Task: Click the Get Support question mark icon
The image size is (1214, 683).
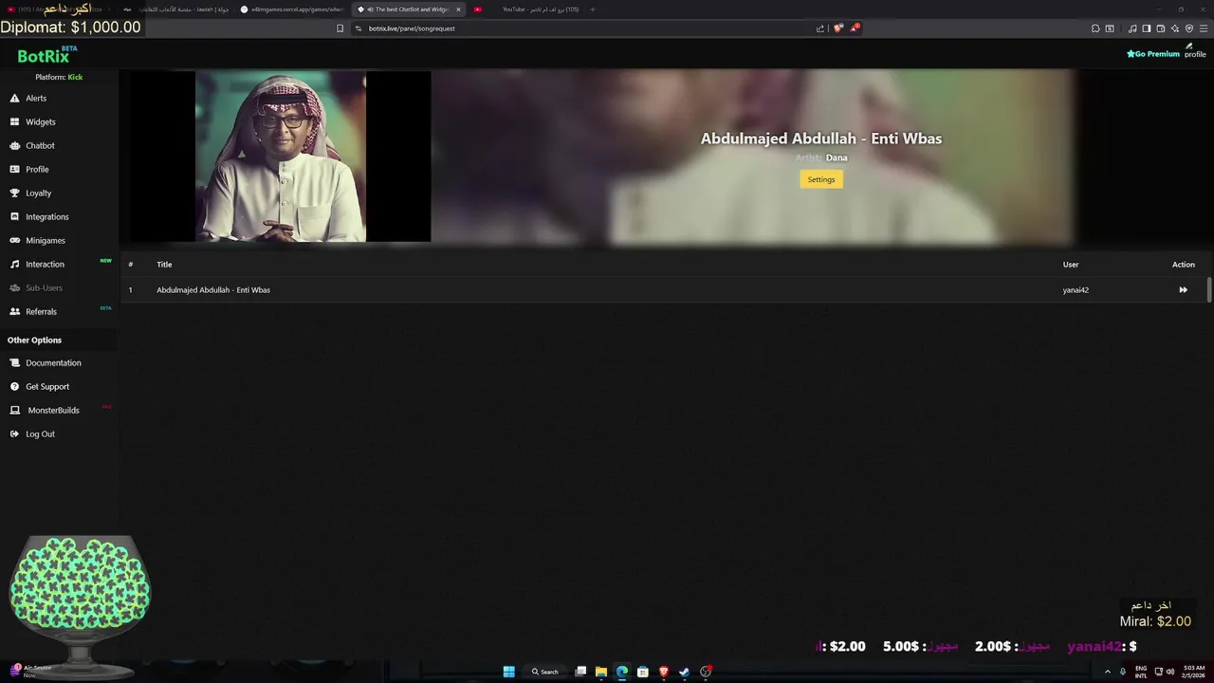Action: pos(15,387)
